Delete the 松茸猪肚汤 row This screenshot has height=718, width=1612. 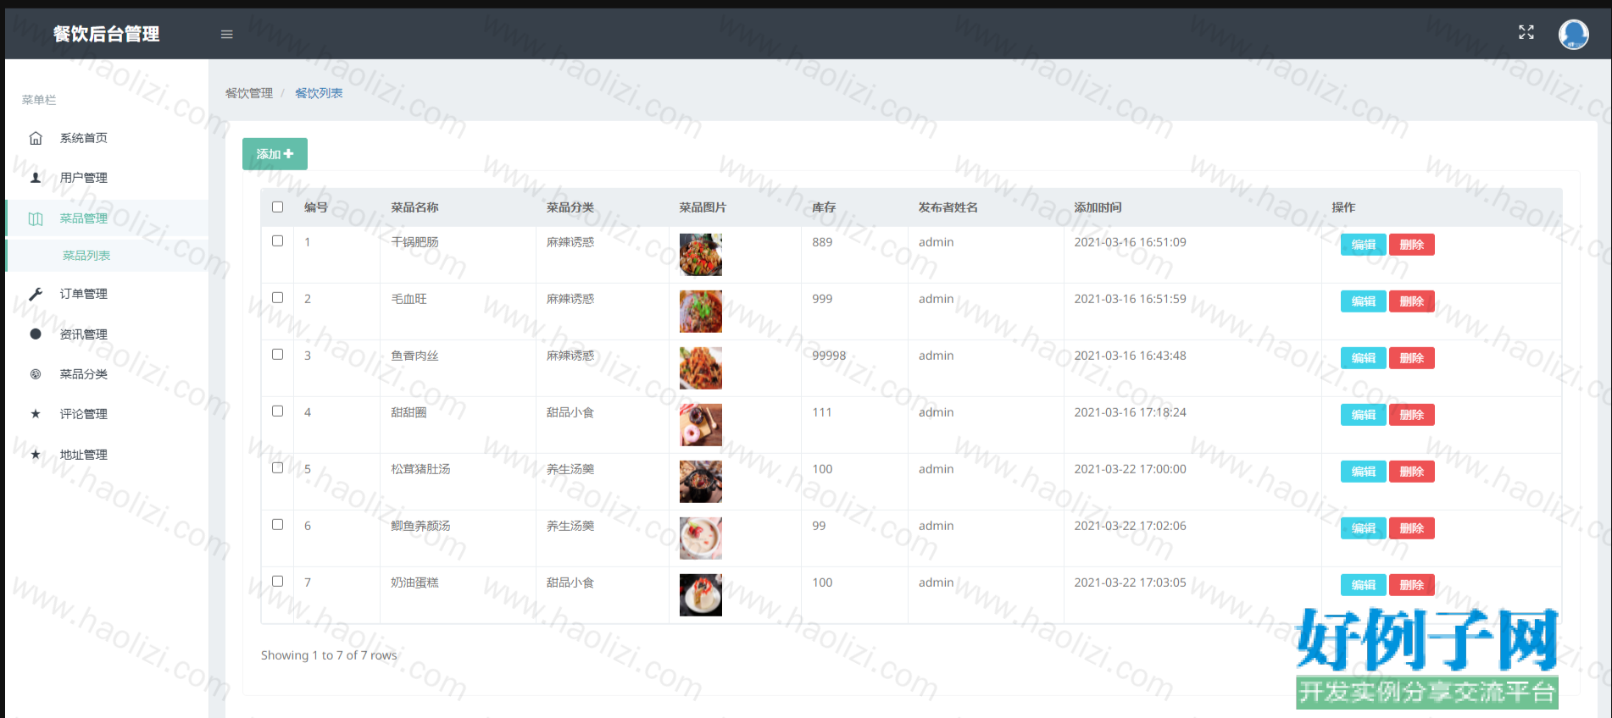coord(1411,472)
